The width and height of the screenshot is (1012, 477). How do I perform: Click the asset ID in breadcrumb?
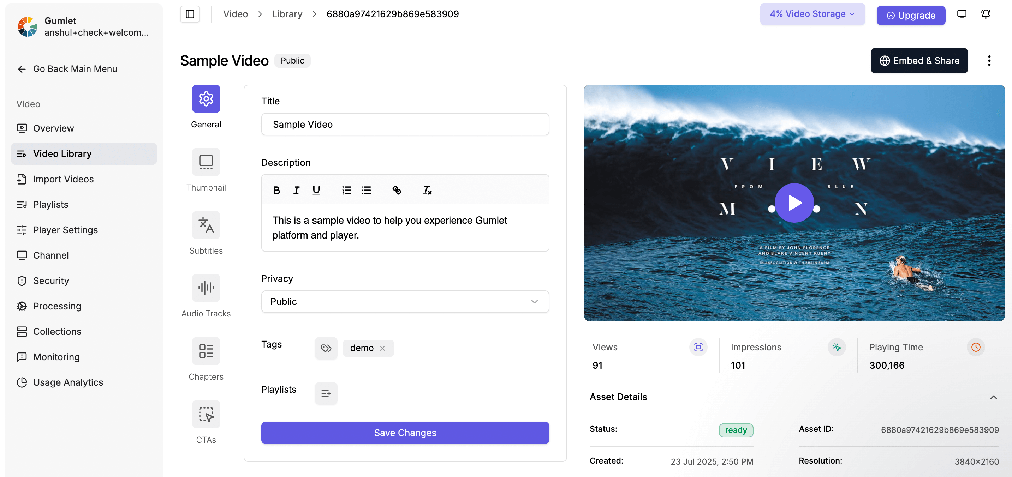point(392,14)
